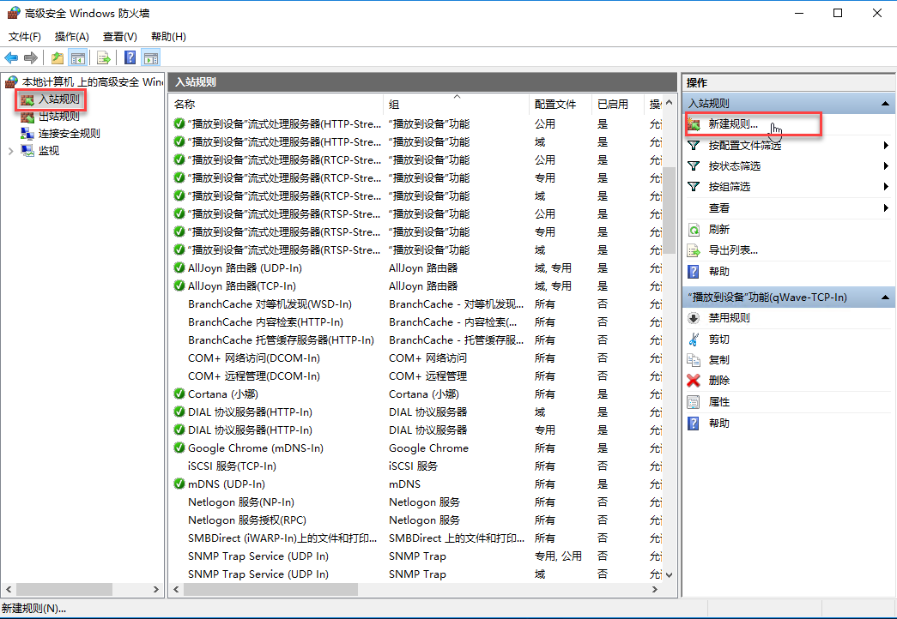The height and width of the screenshot is (619, 897).
Task: Select BranchCache 托管缓存服务器(HTTP-In) rule
Action: pyautogui.click(x=281, y=340)
